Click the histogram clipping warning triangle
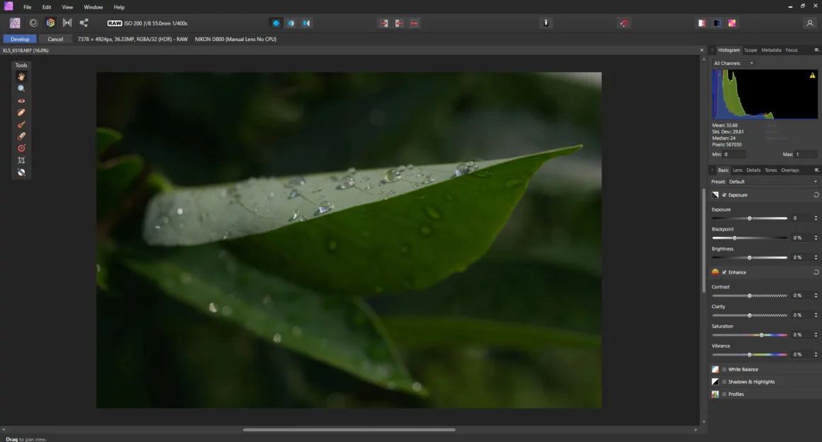The height and width of the screenshot is (442, 822). pos(812,76)
